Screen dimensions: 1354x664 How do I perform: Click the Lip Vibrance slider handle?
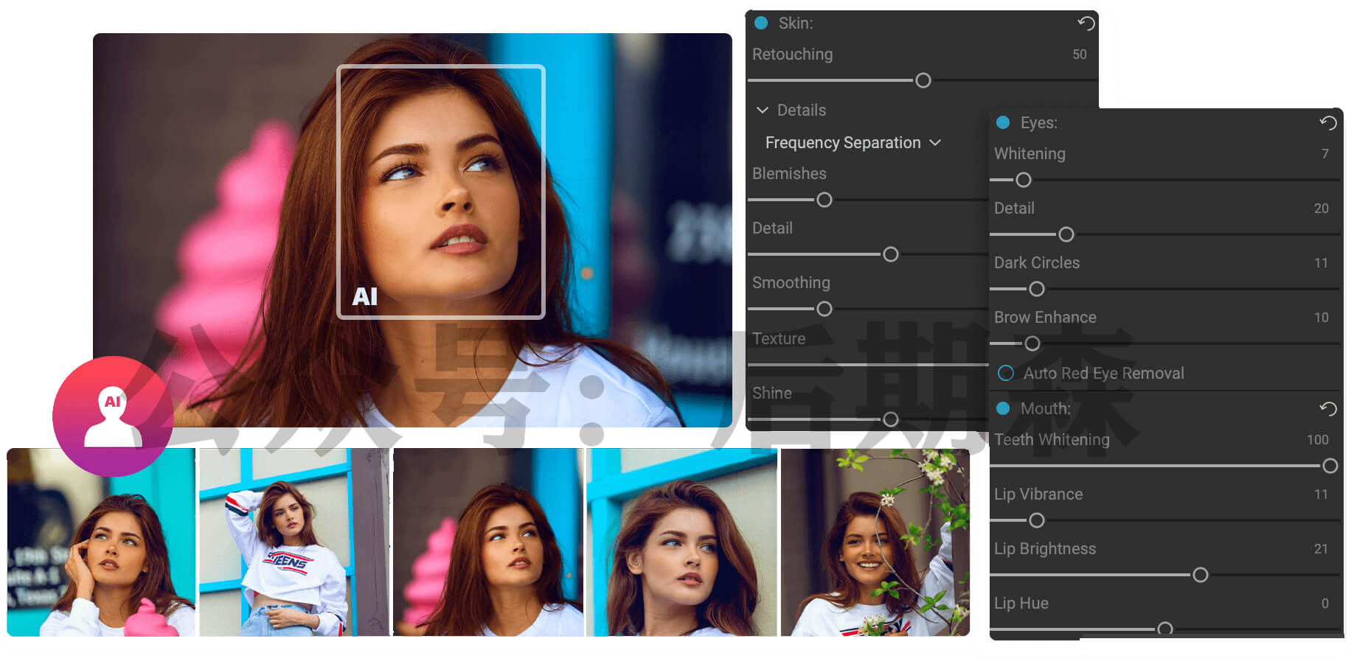tap(1037, 520)
